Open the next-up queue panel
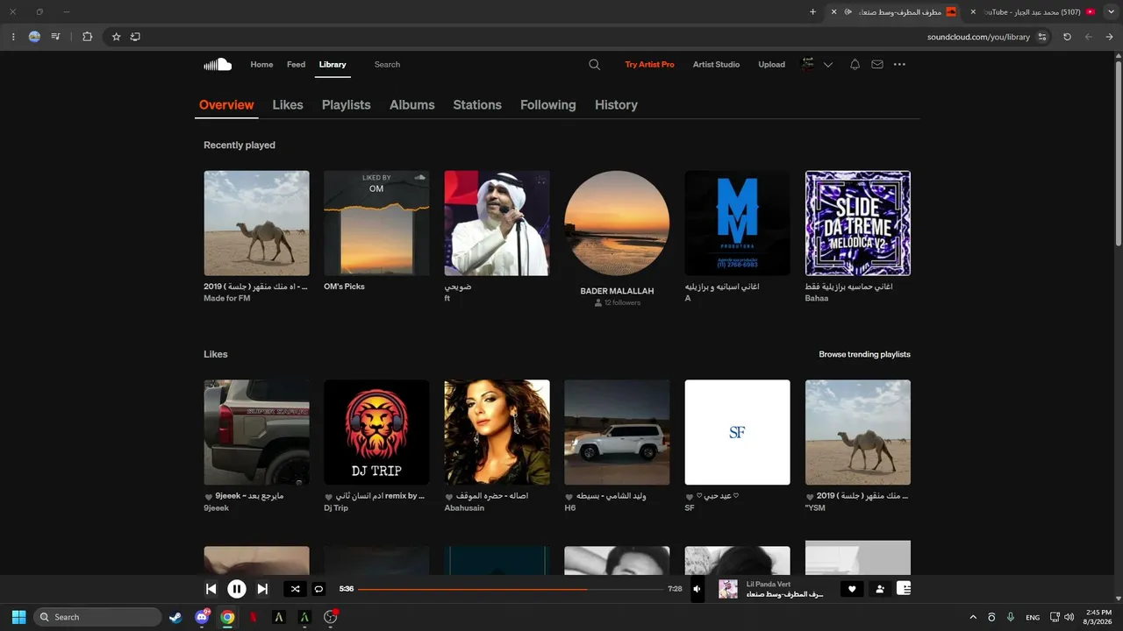This screenshot has width=1123, height=631. tap(904, 589)
